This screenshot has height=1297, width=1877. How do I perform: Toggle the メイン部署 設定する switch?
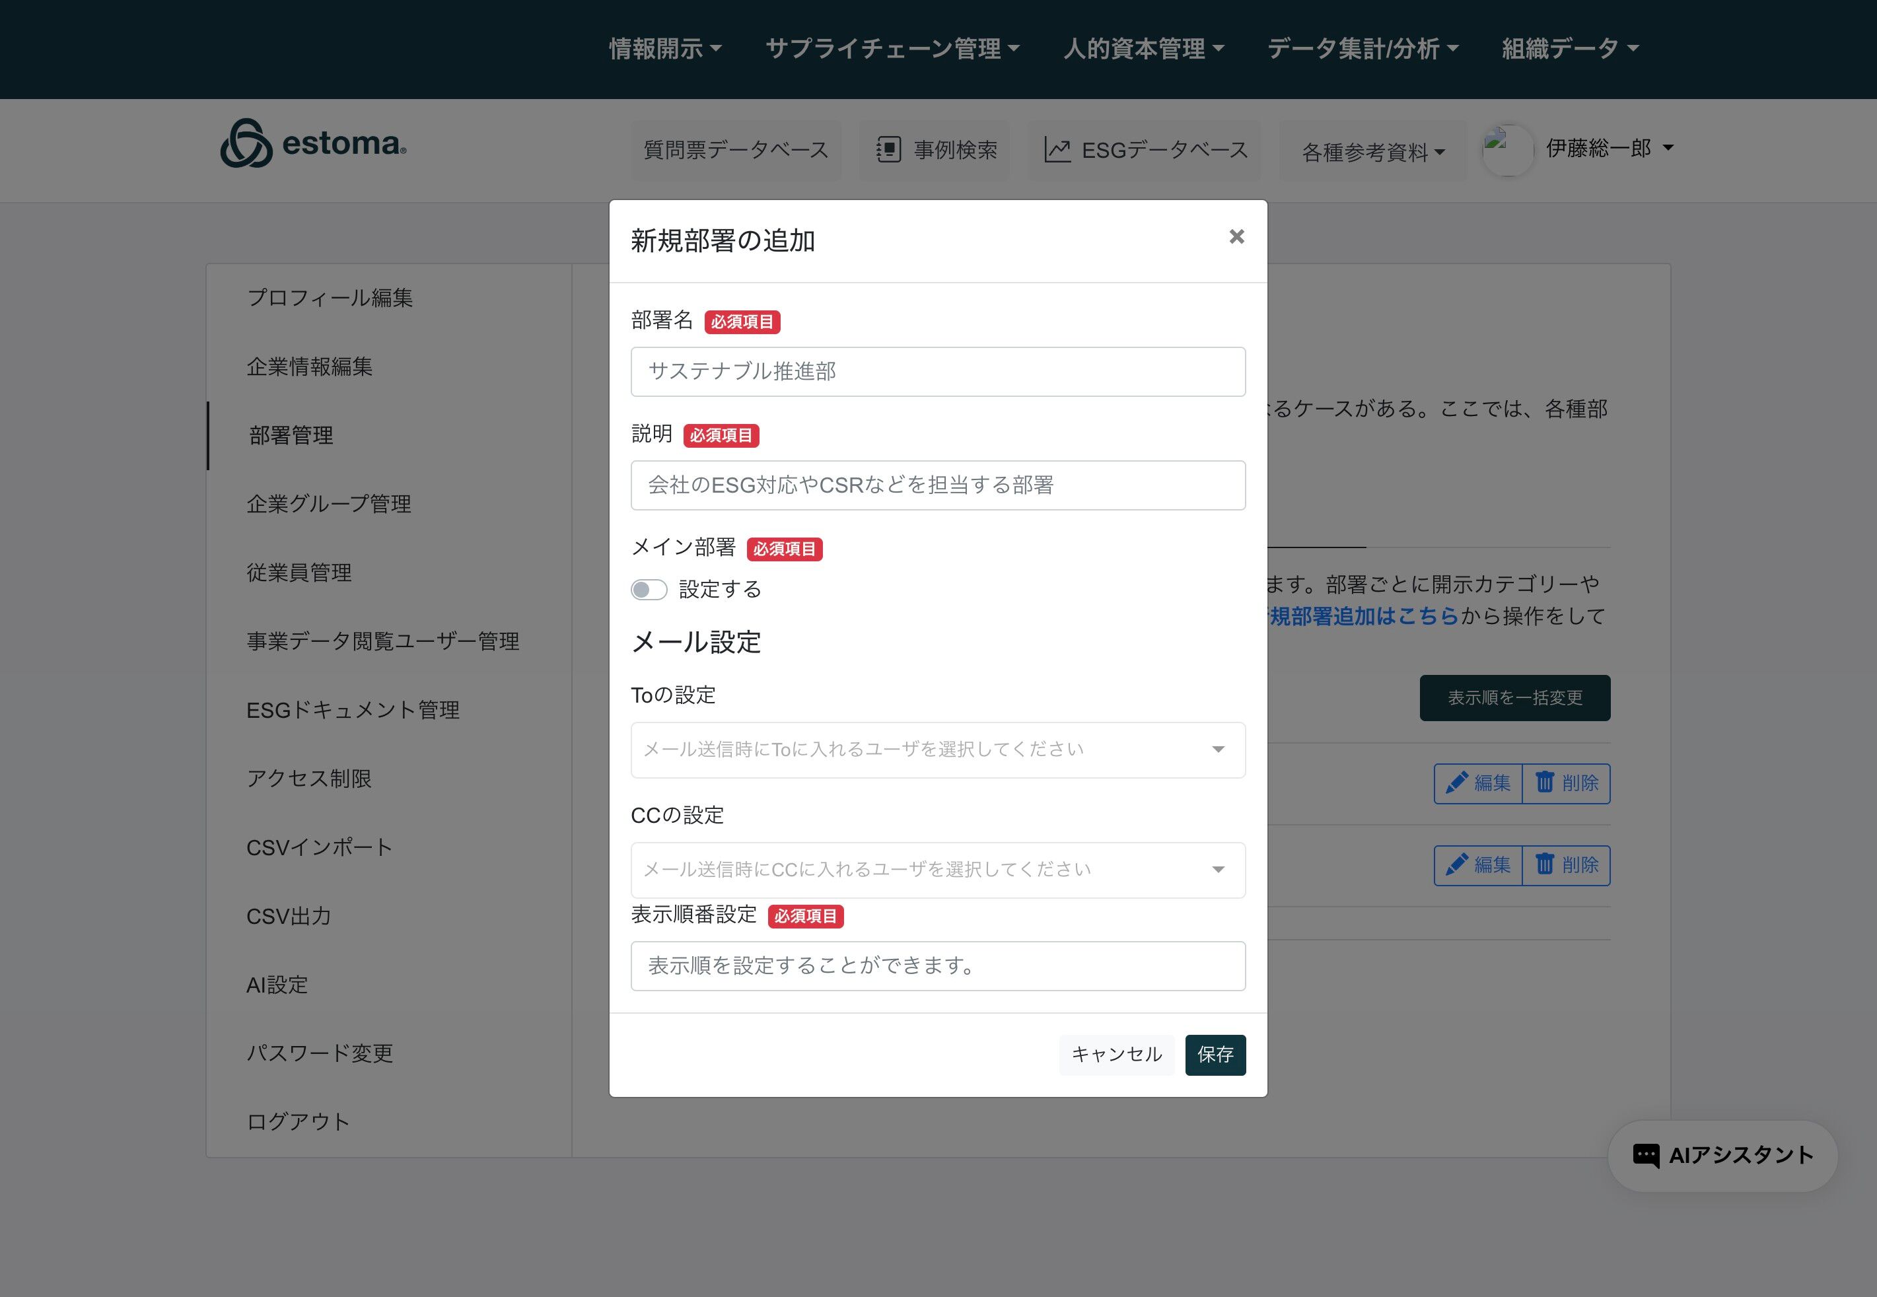click(x=649, y=589)
